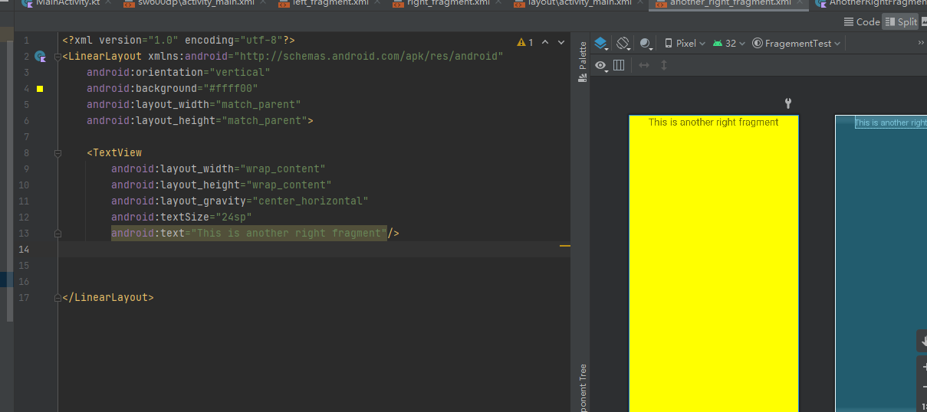Screen dimensions: 927x412
Task: Open the design surface layers menu
Action: pos(601,44)
